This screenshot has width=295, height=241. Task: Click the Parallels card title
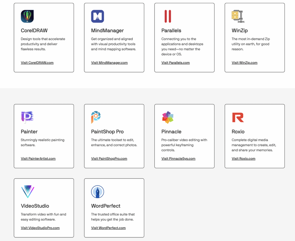(x=171, y=30)
